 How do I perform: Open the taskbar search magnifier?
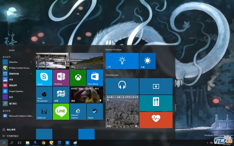pyautogui.click(x=12, y=143)
